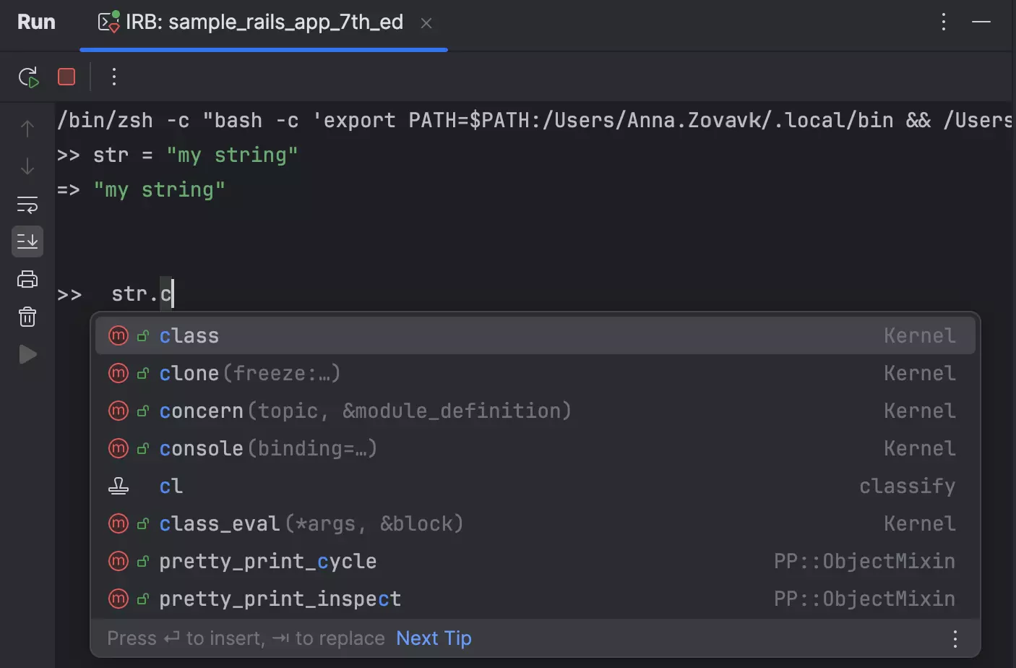1016x668 pixels.
Task: Open the window options kebab menu
Action: tap(943, 22)
